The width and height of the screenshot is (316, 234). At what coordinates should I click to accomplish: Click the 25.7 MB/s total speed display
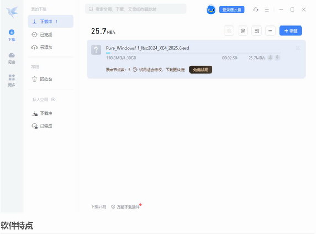click(103, 31)
